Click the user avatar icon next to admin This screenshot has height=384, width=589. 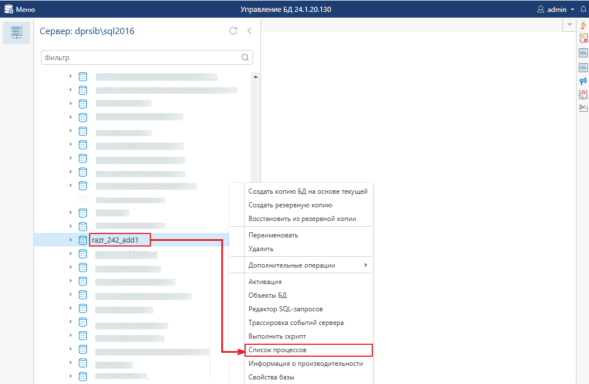tap(541, 10)
